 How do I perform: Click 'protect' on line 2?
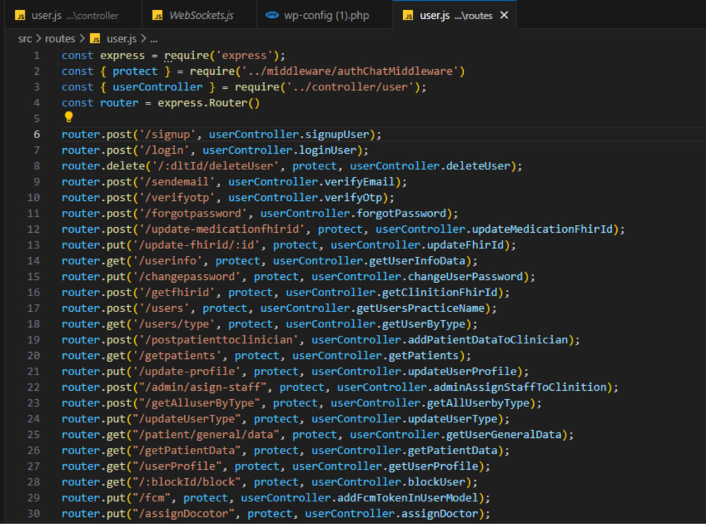pyautogui.click(x=135, y=71)
